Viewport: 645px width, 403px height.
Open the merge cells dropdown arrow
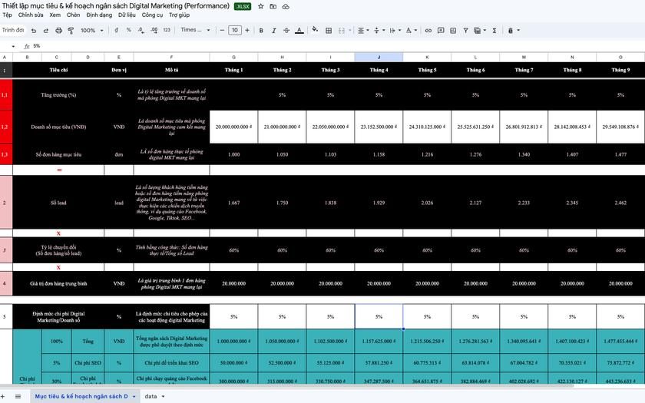(350, 31)
